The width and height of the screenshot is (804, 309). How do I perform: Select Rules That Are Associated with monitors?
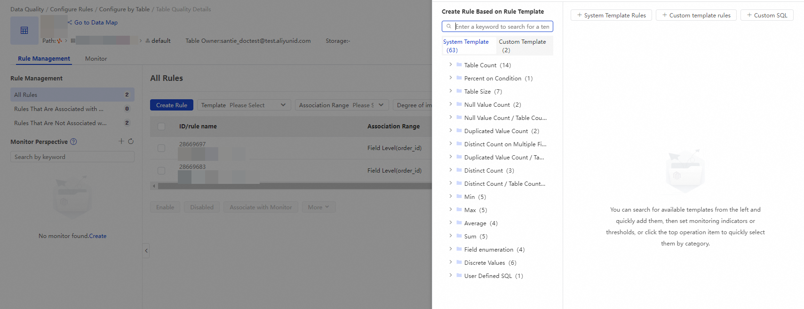72,109
